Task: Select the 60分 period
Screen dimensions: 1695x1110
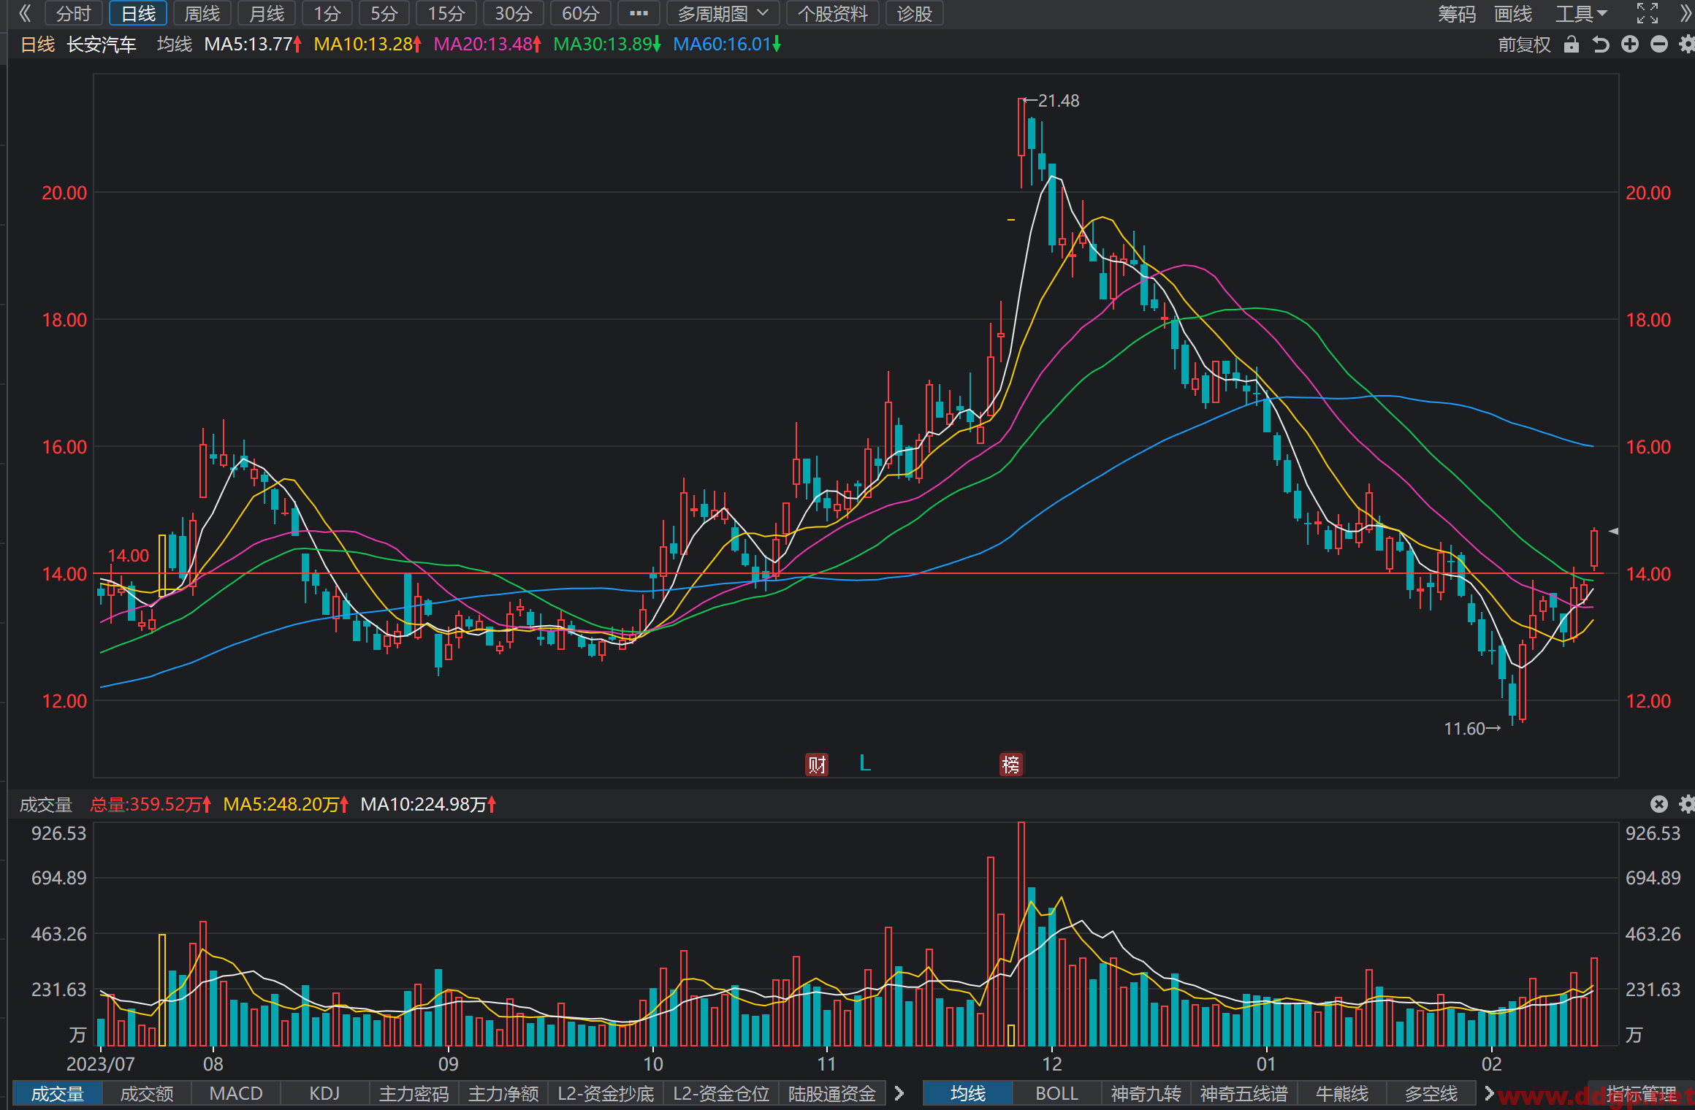Action: [x=581, y=13]
